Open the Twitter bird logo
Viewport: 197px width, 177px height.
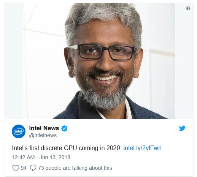[x=182, y=128]
